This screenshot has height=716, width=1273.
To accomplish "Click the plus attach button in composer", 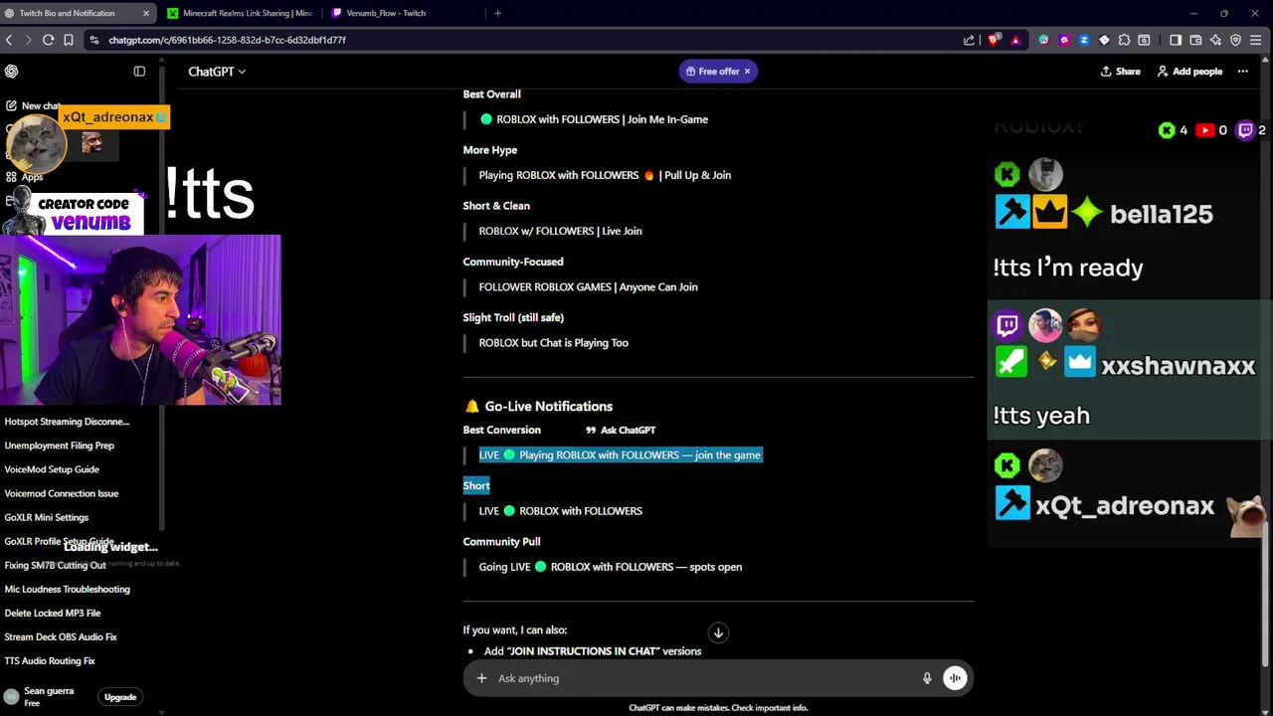I will (481, 678).
